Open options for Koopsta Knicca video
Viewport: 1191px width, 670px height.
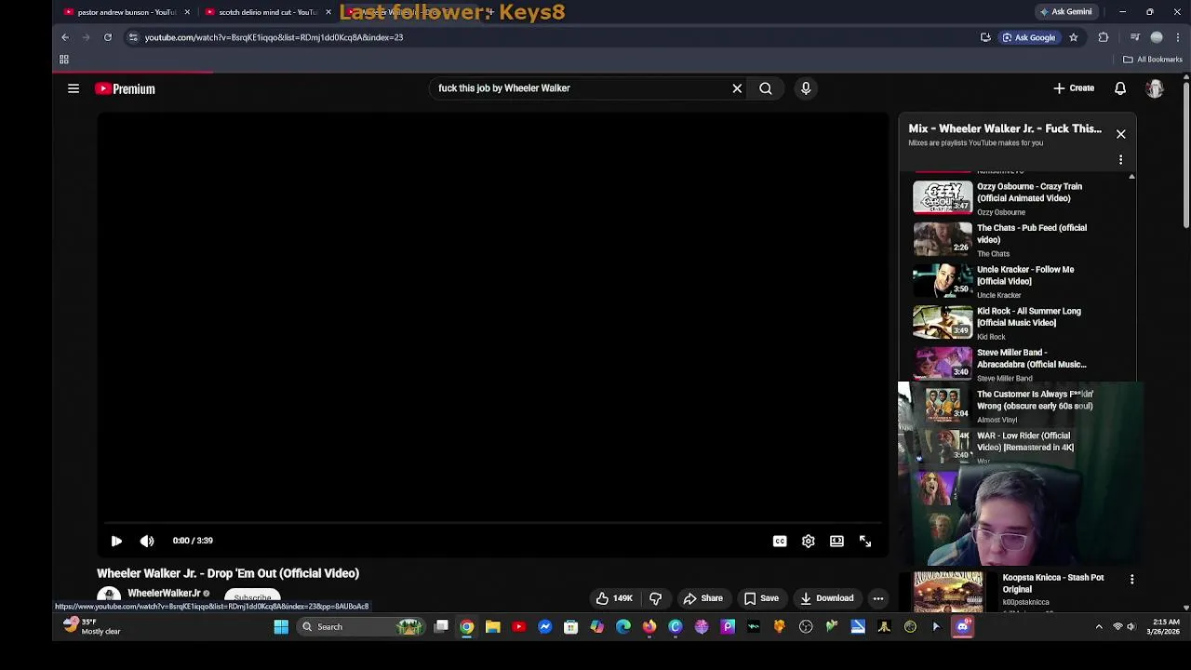point(1131,580)
